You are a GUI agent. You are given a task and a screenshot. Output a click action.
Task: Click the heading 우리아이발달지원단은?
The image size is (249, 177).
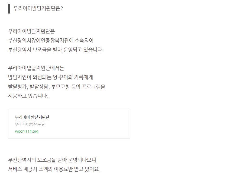[x=38, y=8]
